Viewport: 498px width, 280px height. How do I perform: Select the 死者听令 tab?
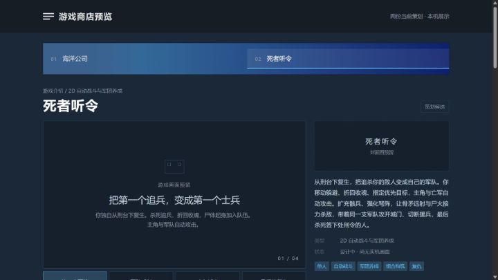pos(348,59)
